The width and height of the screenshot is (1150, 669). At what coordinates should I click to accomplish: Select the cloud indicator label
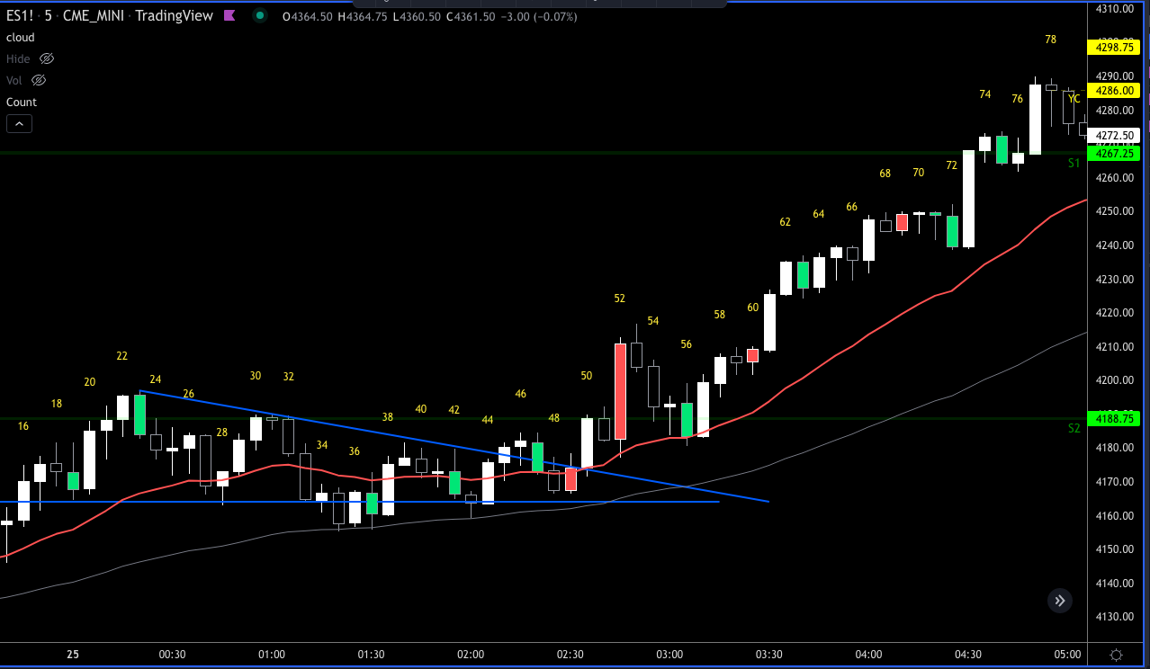(21, 37)
